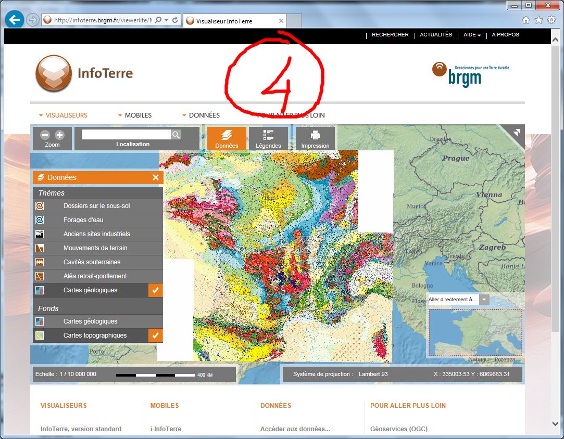Screen dimensions: 564x439
Task: Open the 'Aller directement à...' dropdown
Action: (484, 300)
